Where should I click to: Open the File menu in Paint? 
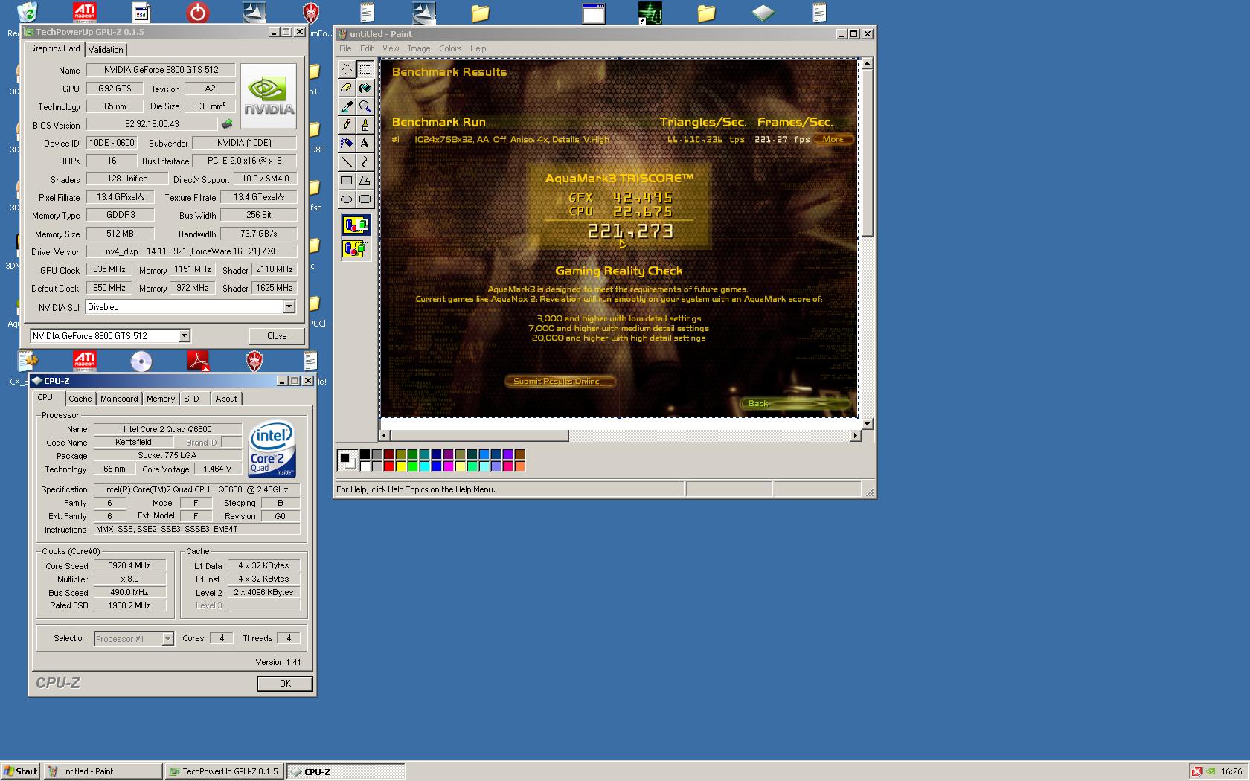[345, 48]
